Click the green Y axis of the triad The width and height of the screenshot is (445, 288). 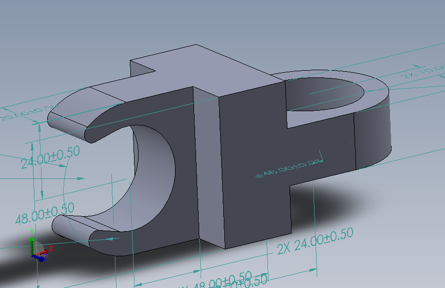pos(32,246)
